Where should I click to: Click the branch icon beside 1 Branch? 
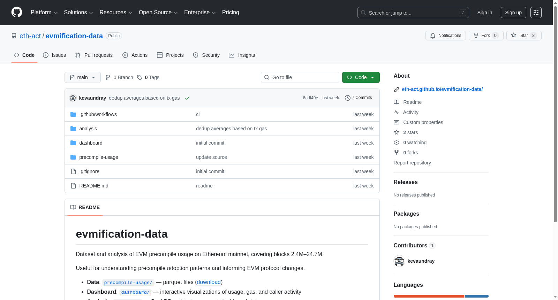[x=108, y=77]
